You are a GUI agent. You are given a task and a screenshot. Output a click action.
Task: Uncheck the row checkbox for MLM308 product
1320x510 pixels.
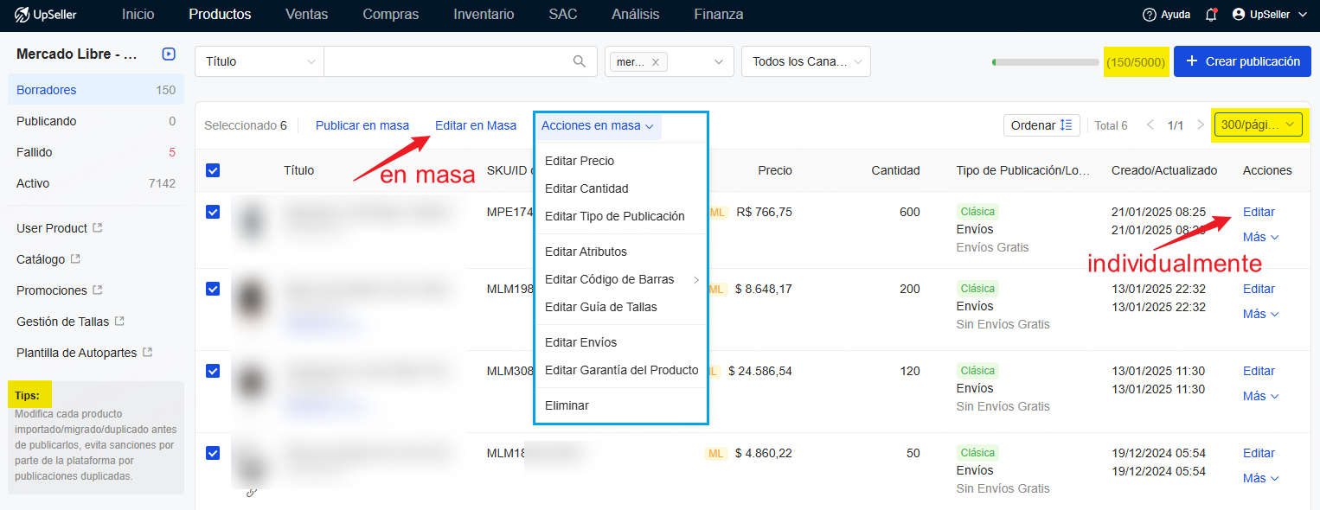coord(213,371)
